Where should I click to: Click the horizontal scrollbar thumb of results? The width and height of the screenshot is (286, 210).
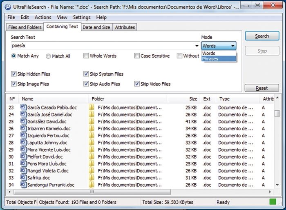coord(92,192)
